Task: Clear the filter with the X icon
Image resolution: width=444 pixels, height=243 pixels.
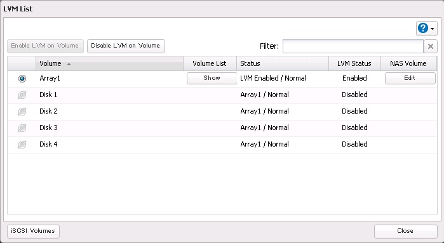Action: [x=431, y=46]
